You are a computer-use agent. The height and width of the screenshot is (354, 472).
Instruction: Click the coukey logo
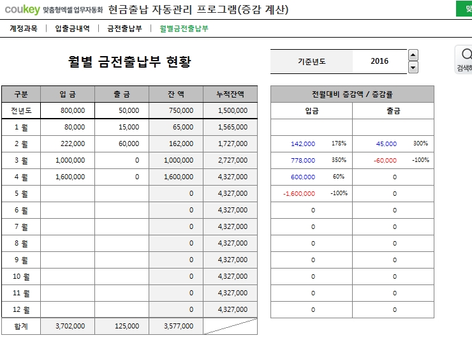[22, 10]
